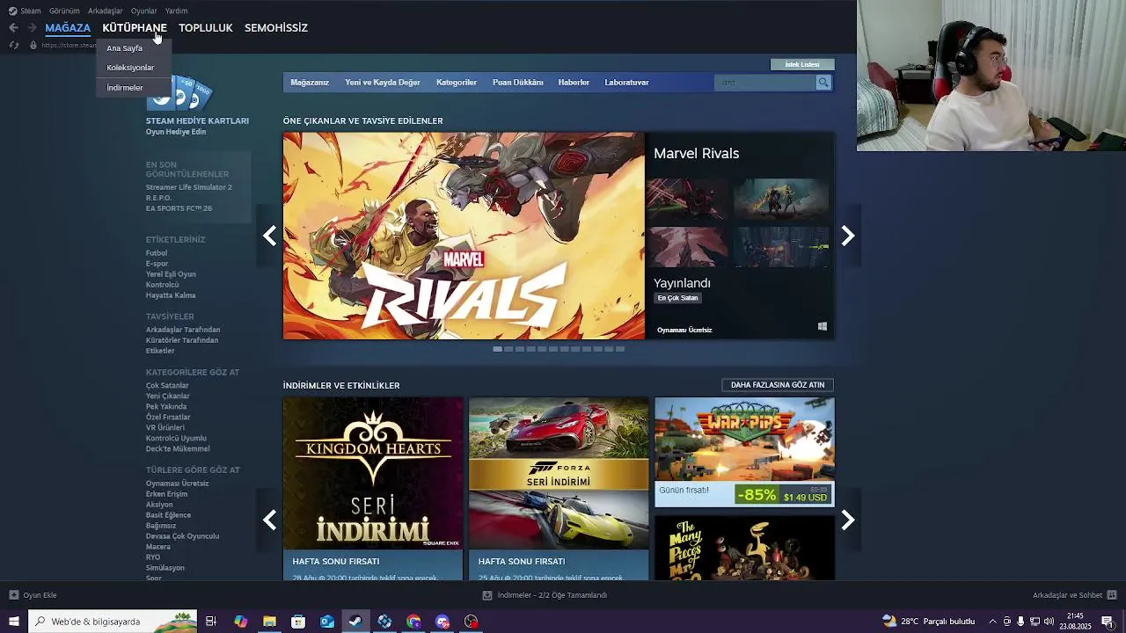
Task: Click the magnifier search icon in store bar
Action: tap(823, 83)
